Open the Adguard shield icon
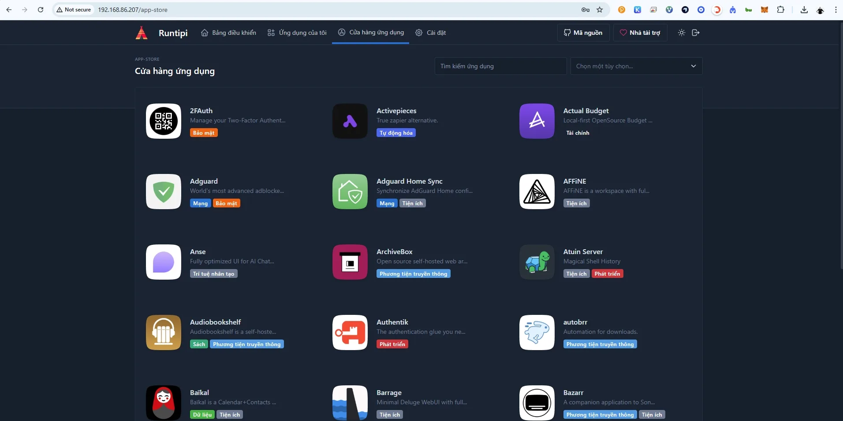843x421 pixels. click(x=164, y=192)
